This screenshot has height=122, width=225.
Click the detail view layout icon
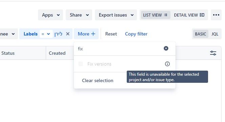(x=202, y=15)
